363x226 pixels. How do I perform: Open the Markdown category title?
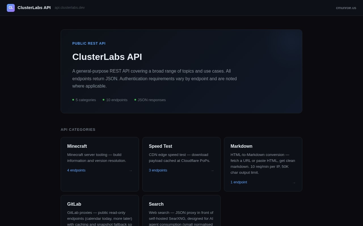tap(241, 146)
